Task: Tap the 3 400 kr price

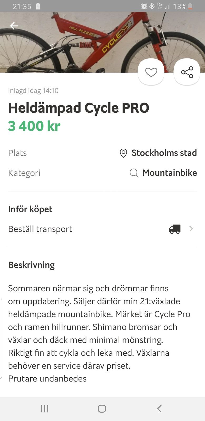Action: pos(34,126)
